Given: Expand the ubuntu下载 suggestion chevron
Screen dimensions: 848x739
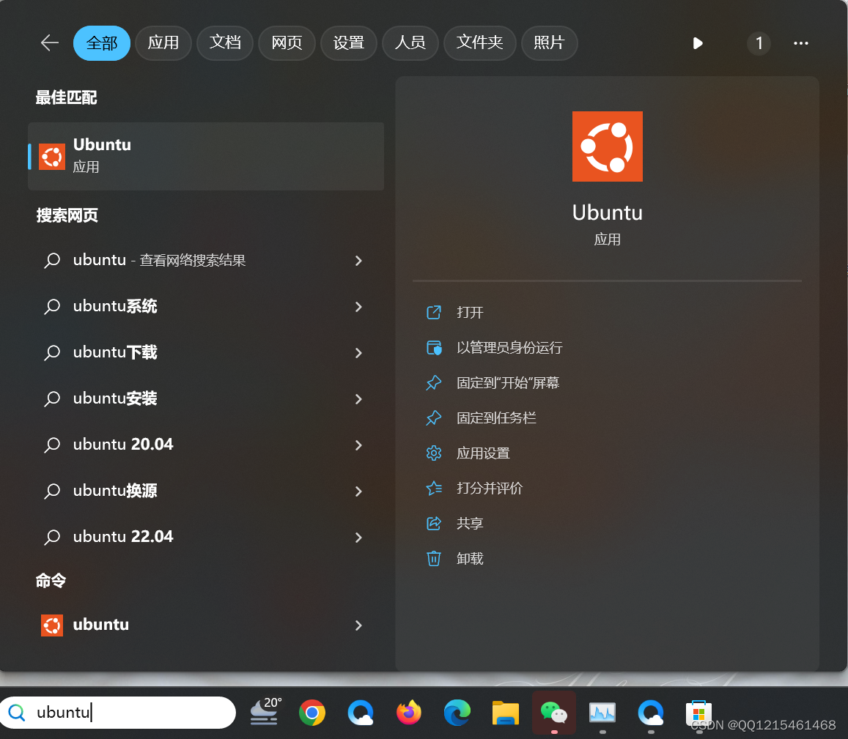Looking at the screenshot, I should (358, 353).
